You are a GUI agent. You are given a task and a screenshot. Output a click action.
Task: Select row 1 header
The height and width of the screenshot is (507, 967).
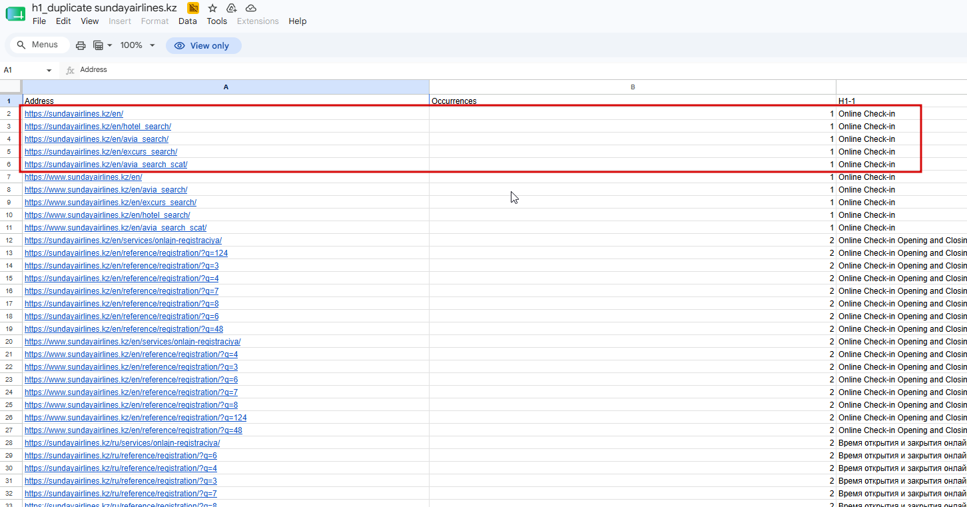pos(11,101)
